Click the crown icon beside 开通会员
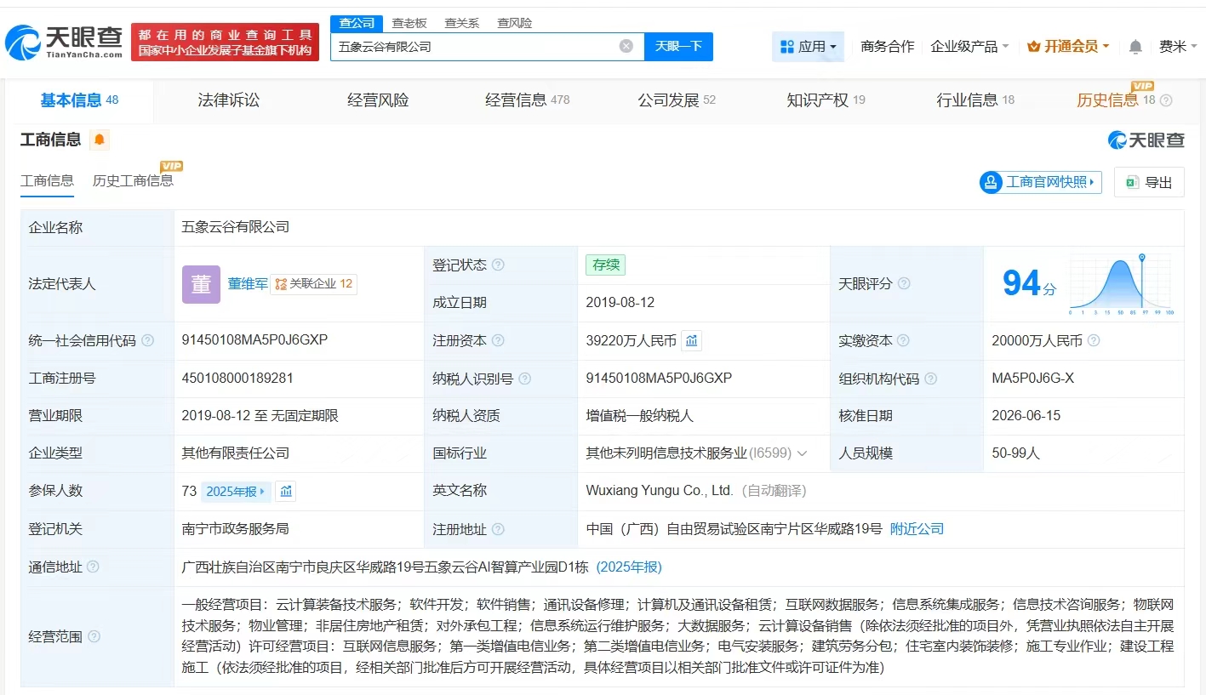This screenshot has height=695, width=1206. pos(1034,47)
